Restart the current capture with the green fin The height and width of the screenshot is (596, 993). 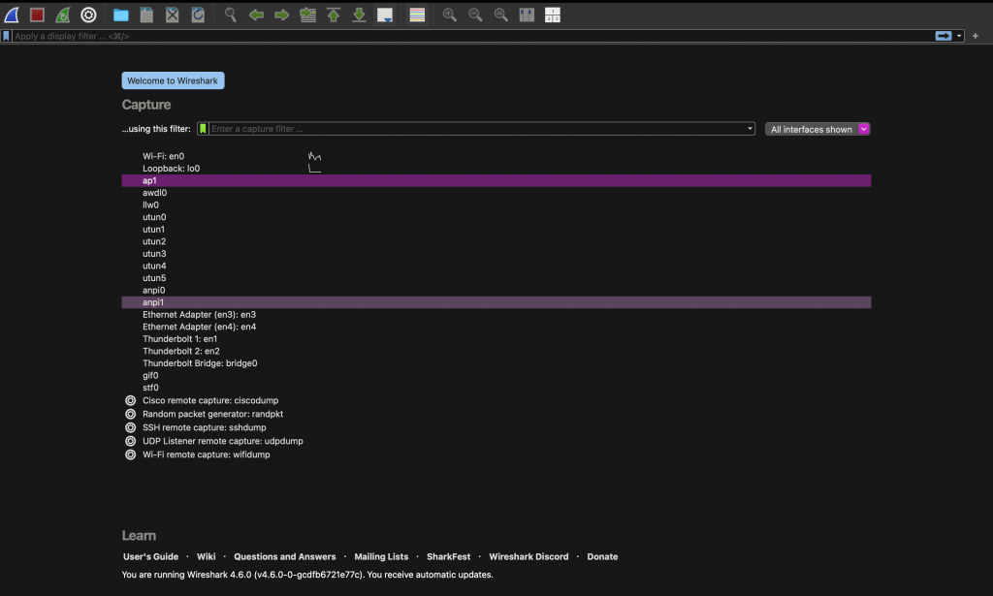pos(63,15)
